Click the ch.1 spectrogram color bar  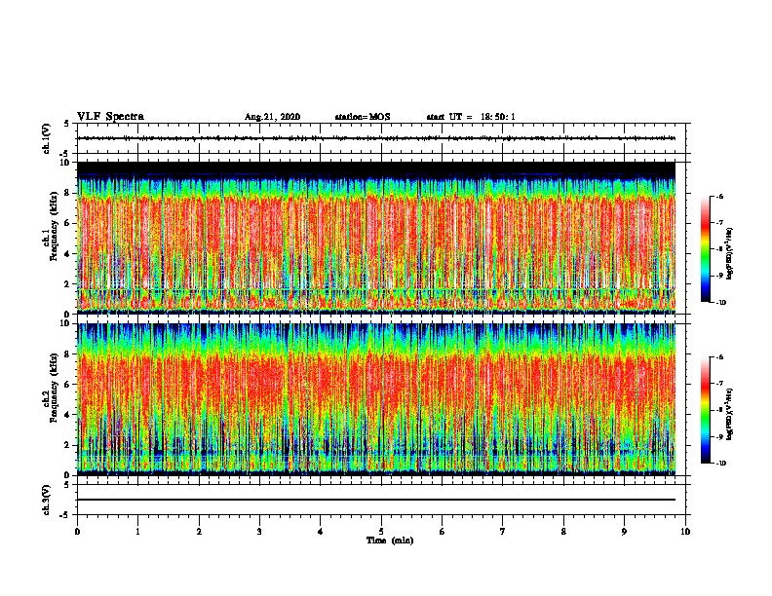(705, 249)
